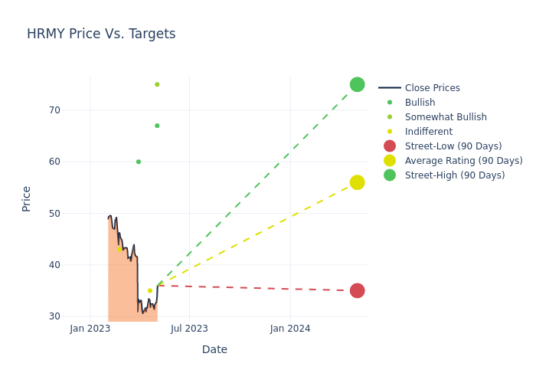
Task: Toggle Average Rating (90 Days) legend
Action: click(x=463, y=161)
